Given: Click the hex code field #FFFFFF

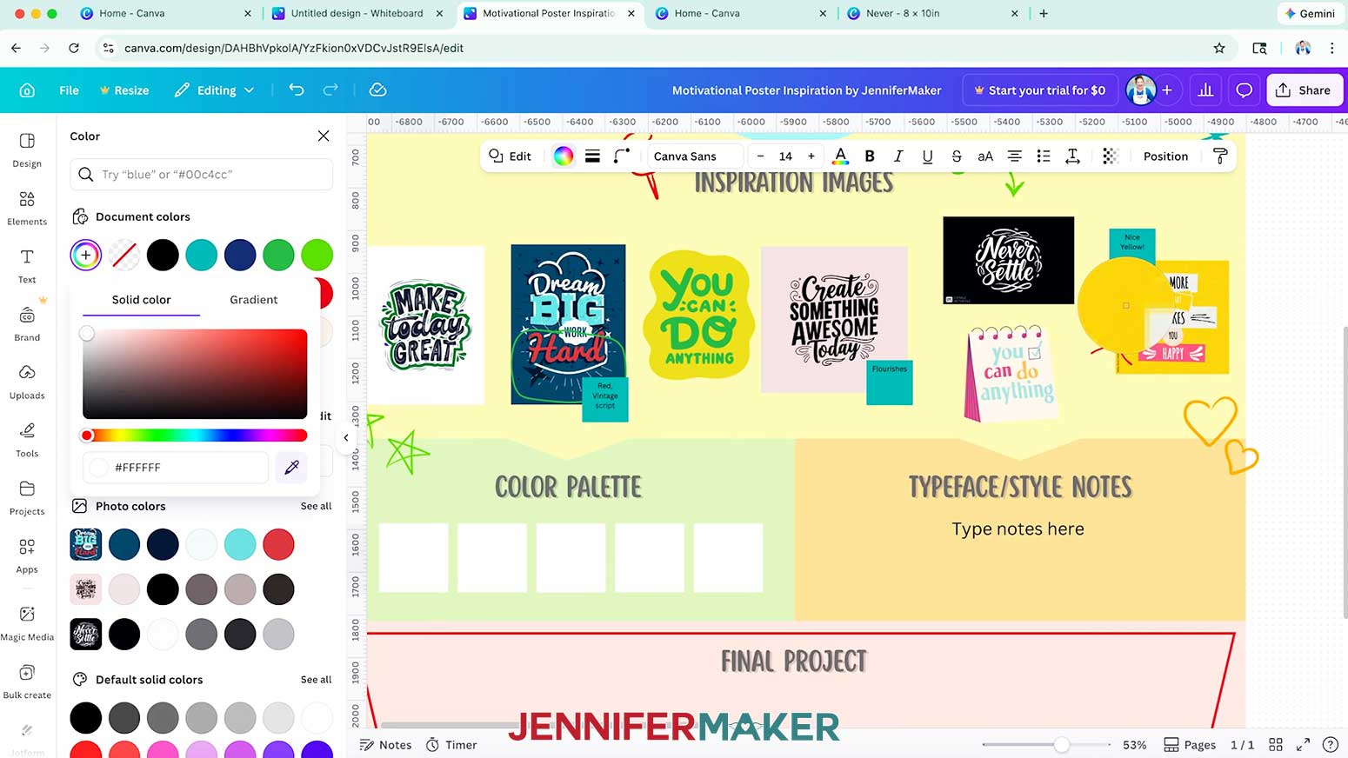Looking at the screenshot, I should 176,468.
